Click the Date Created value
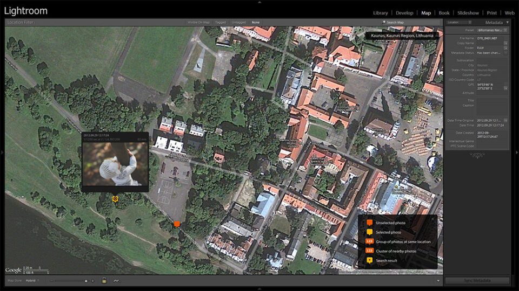The image size is (519, 291). pyautogui.click(x=487, y=135)
